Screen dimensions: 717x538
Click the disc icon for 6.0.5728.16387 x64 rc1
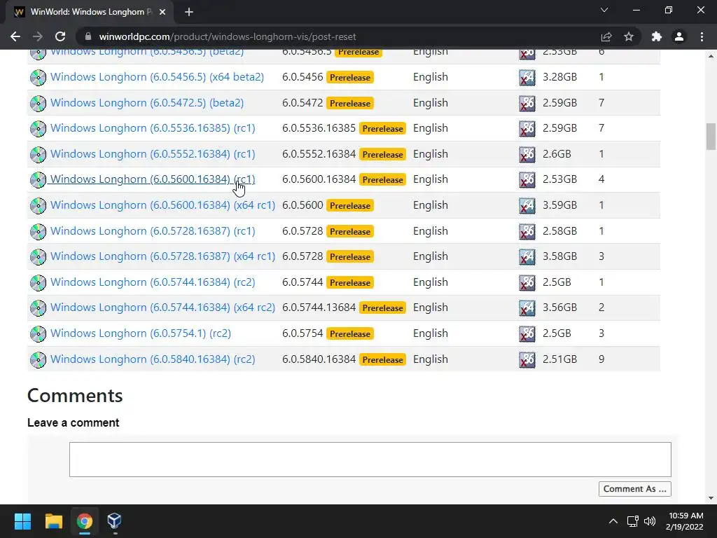[x=38, y=256]
